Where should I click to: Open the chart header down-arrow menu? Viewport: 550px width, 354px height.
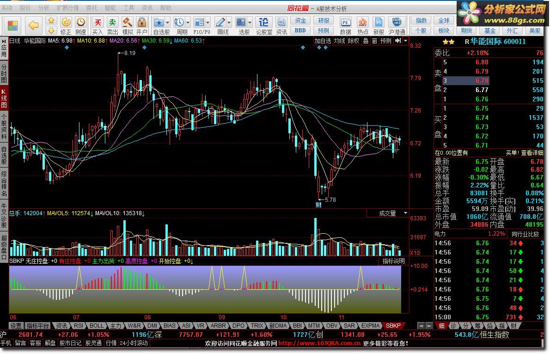pyautogui.click(x=405, y=41)
